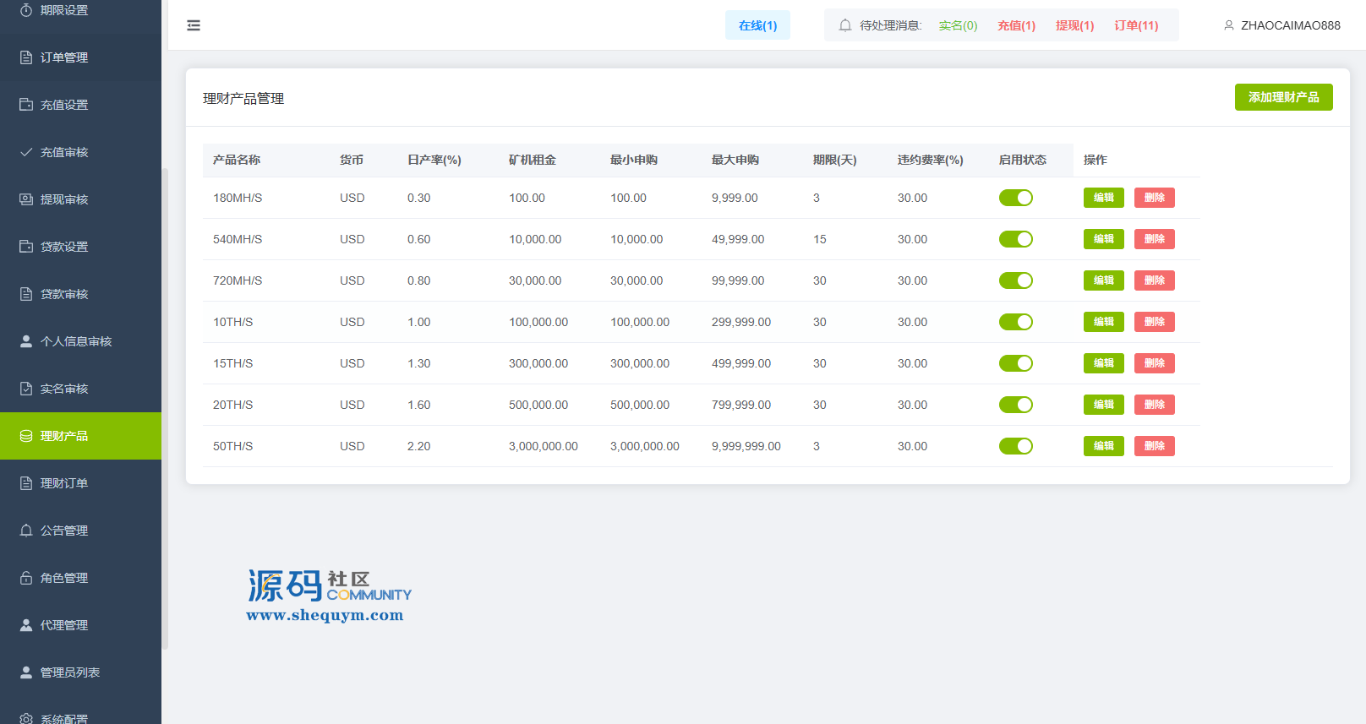The image size is (1366, 724).
Task: Edit the 540MH/S product row
Action: point(1103,239)
